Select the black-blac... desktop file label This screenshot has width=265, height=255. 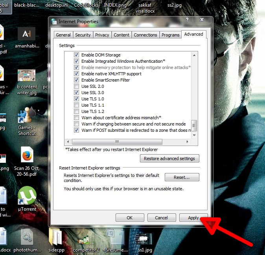click(27, 5)
